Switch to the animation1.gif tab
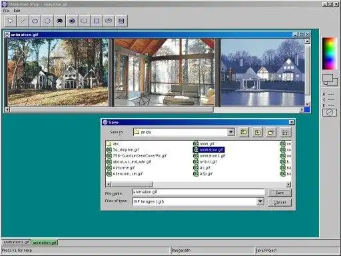341x256 pixels. coord(17,242)
